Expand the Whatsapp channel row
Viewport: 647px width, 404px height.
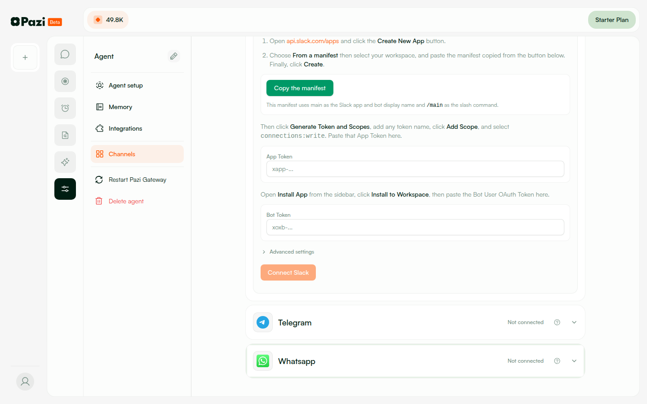tap(574, 360)
